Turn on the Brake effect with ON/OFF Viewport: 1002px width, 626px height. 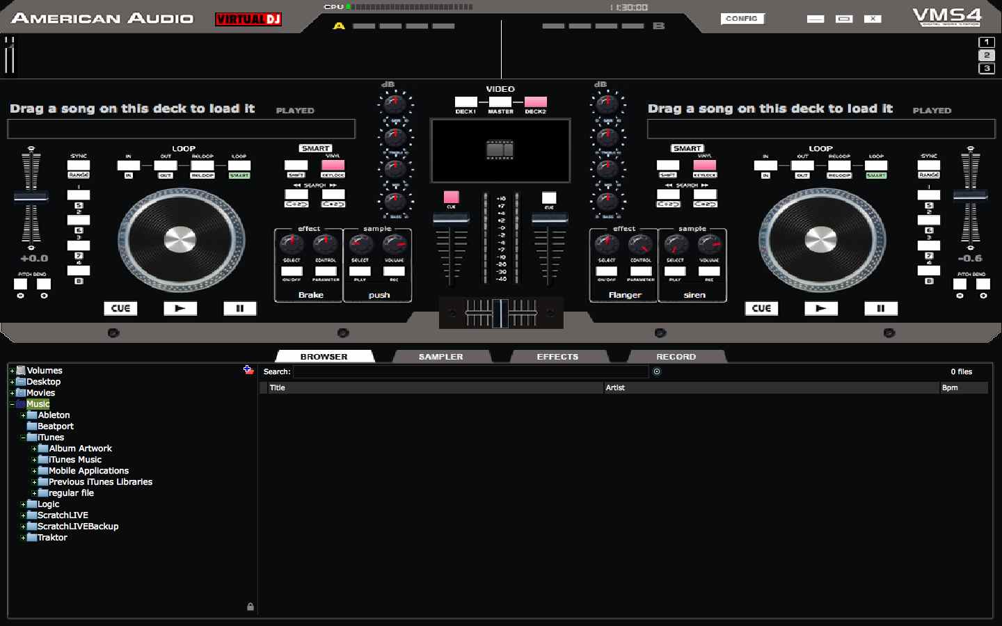292,271
